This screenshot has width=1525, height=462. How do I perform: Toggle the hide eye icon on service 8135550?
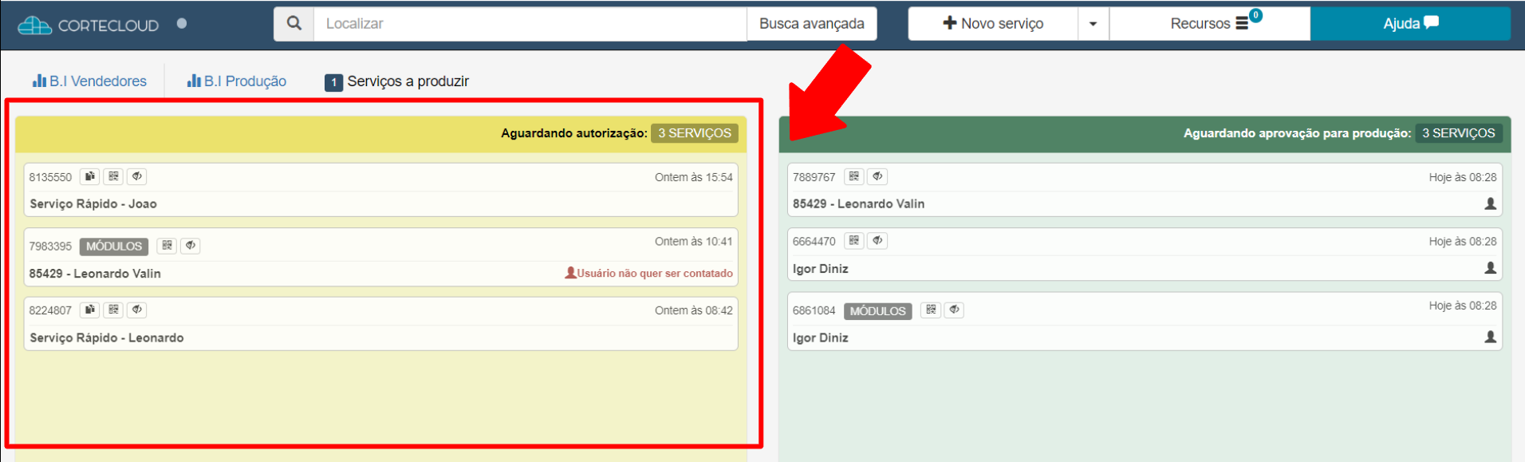[137, 176]
